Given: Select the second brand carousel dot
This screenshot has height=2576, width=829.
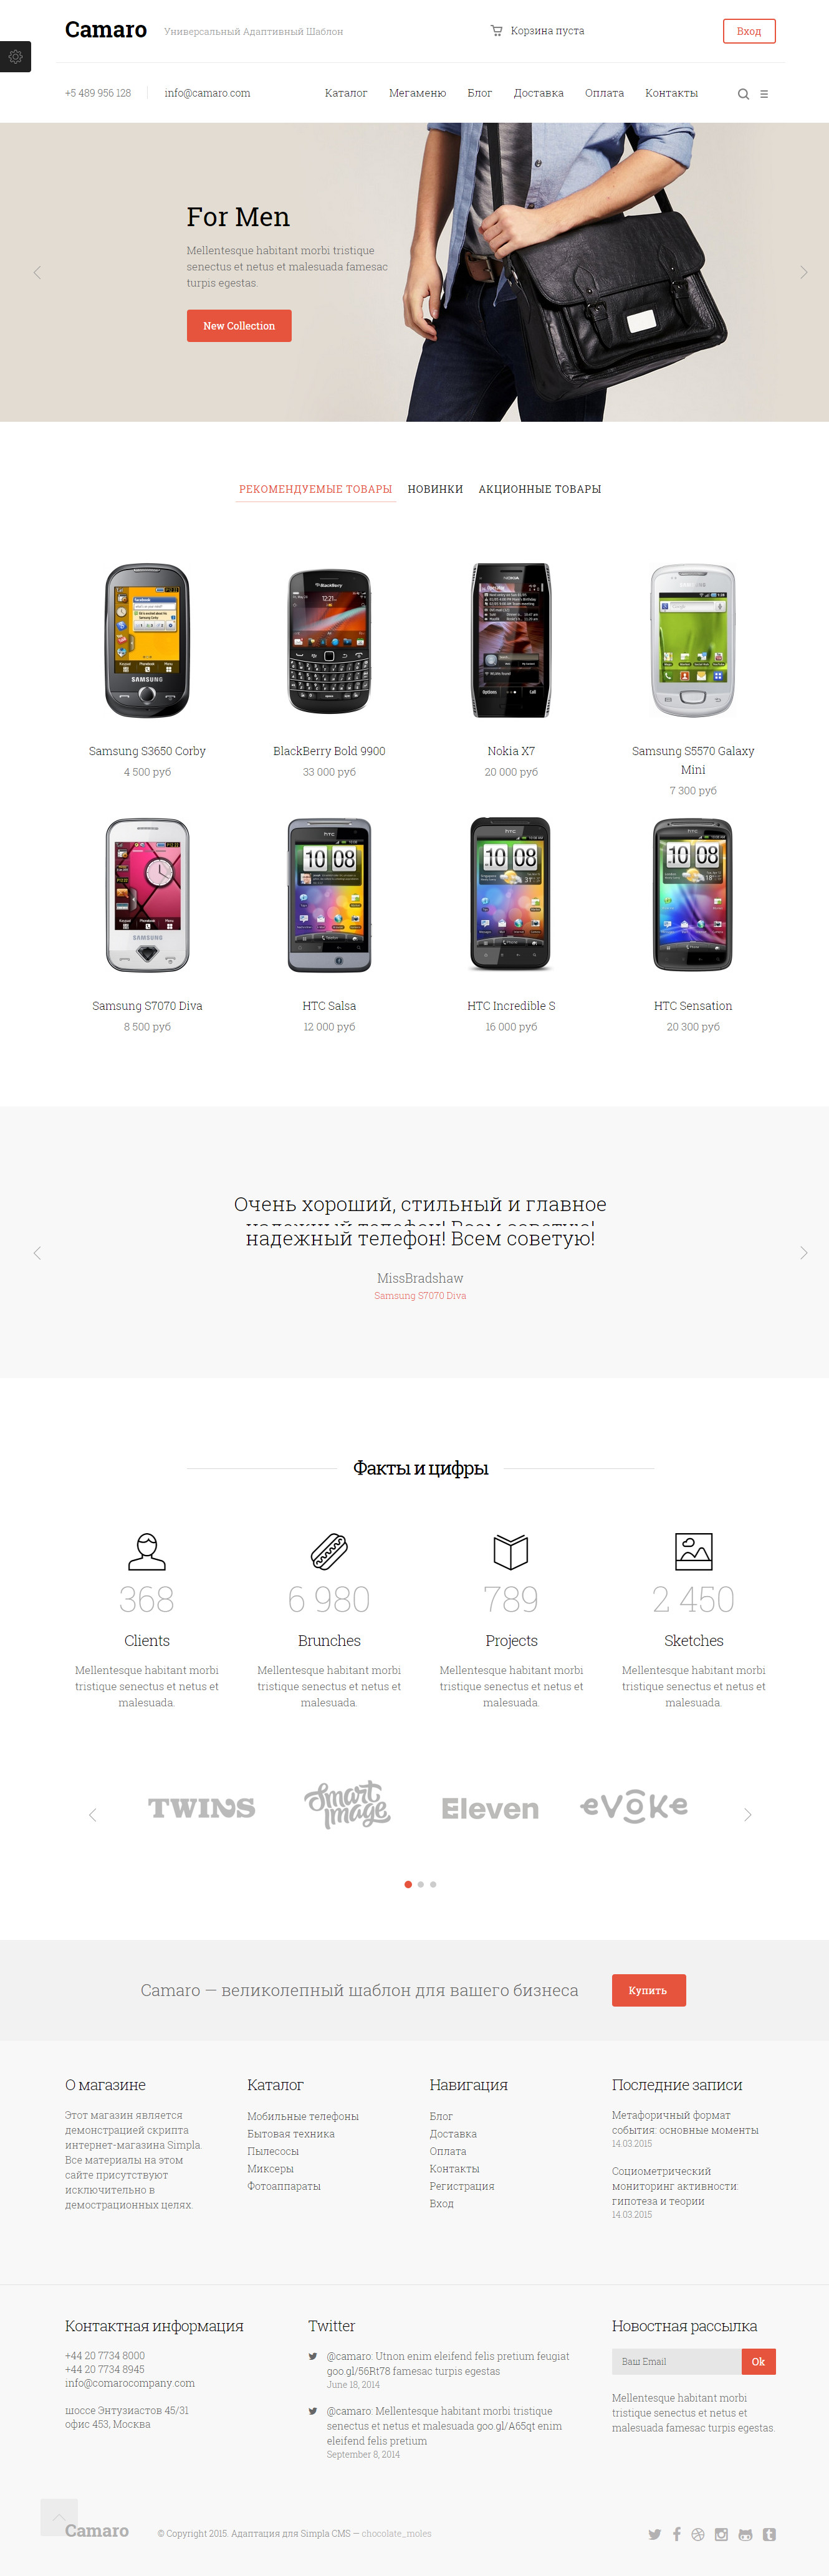Looking at the screenshot, I should pos(421,1884).
